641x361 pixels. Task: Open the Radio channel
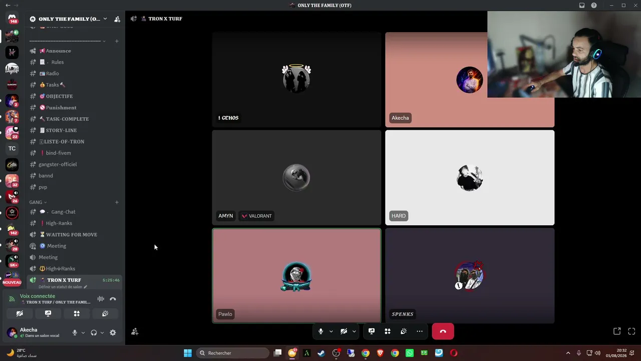point(74,73)
